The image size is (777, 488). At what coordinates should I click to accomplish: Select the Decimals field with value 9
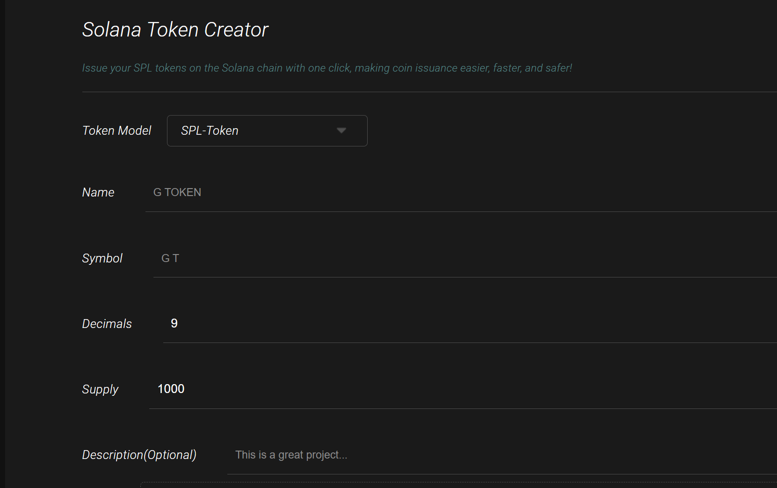(x=327, y=323)
